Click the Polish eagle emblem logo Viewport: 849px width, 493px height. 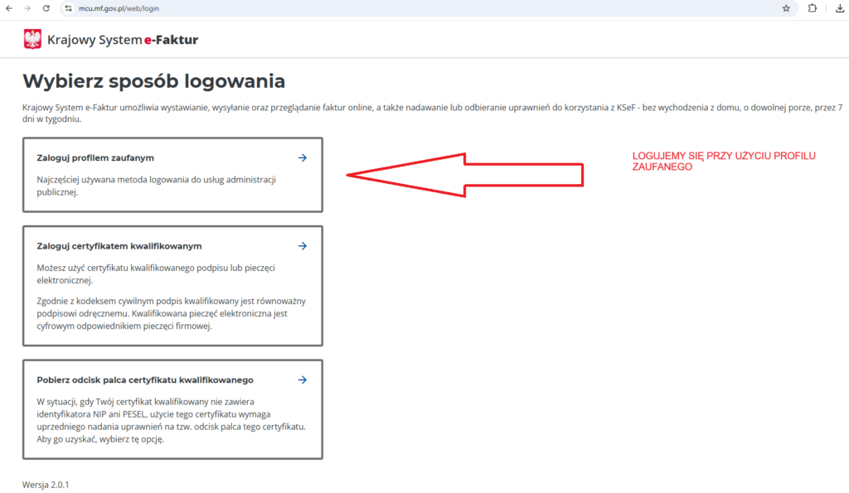32,39
